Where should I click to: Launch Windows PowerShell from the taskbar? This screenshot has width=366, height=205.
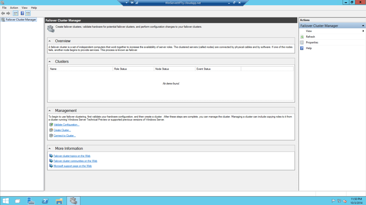click(x=45, y=201)
